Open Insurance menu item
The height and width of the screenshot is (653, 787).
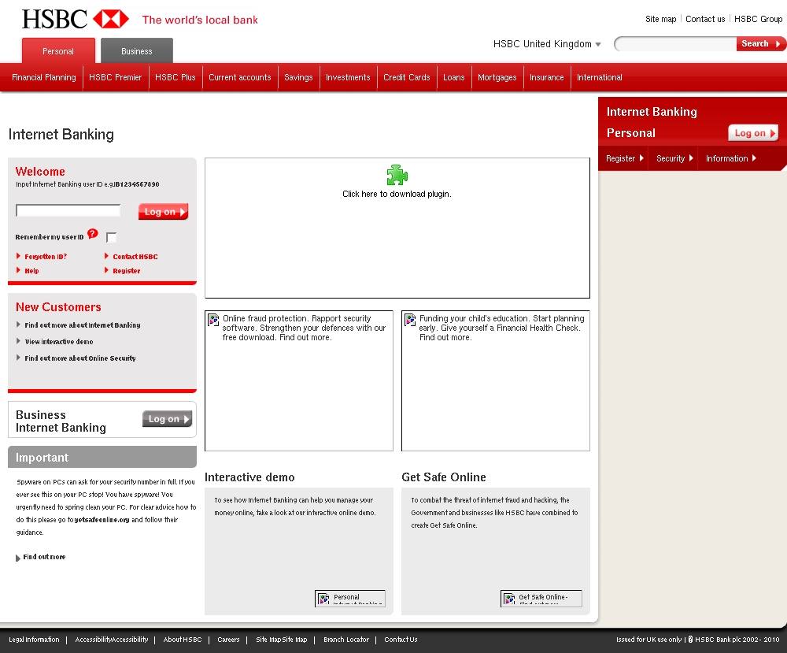547,77
